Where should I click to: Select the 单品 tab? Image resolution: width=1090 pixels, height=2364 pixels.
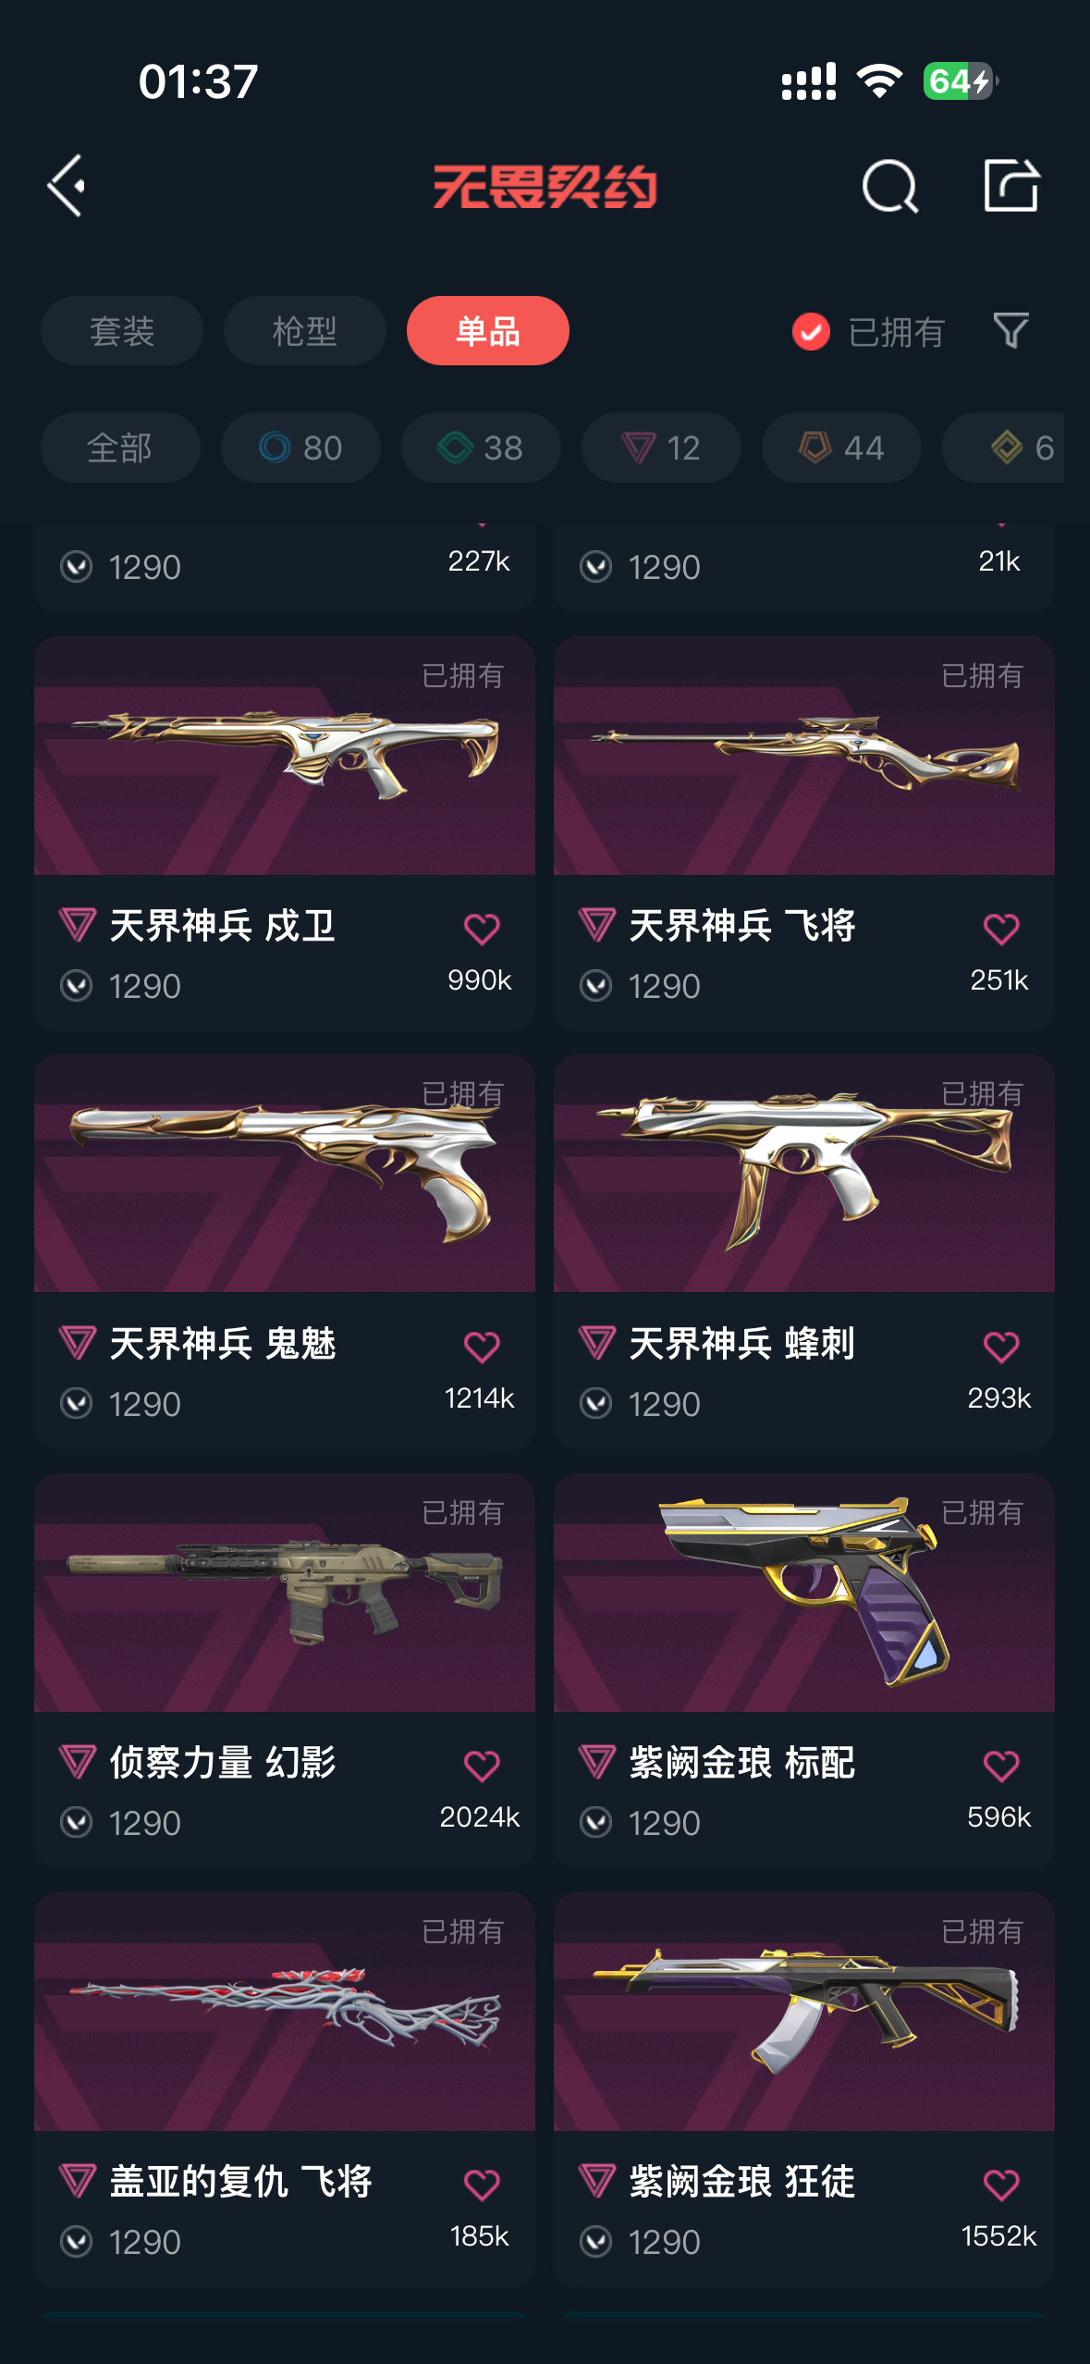coord(488,331)
